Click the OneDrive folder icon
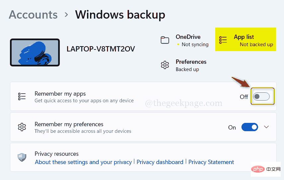Screen dimensions: 284x180 [165, 40]
